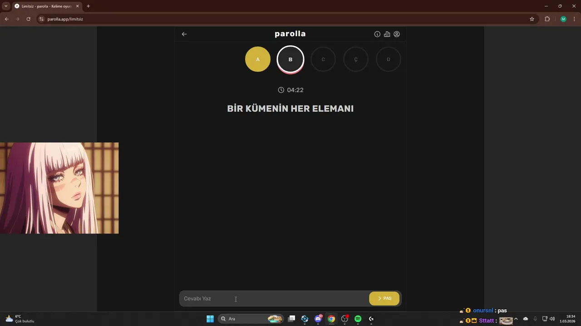Image resolution: width=581 pixels, height=326 pixels.
Task: Close the Limitsiz parolla tab
Action: tap(77, 6)
